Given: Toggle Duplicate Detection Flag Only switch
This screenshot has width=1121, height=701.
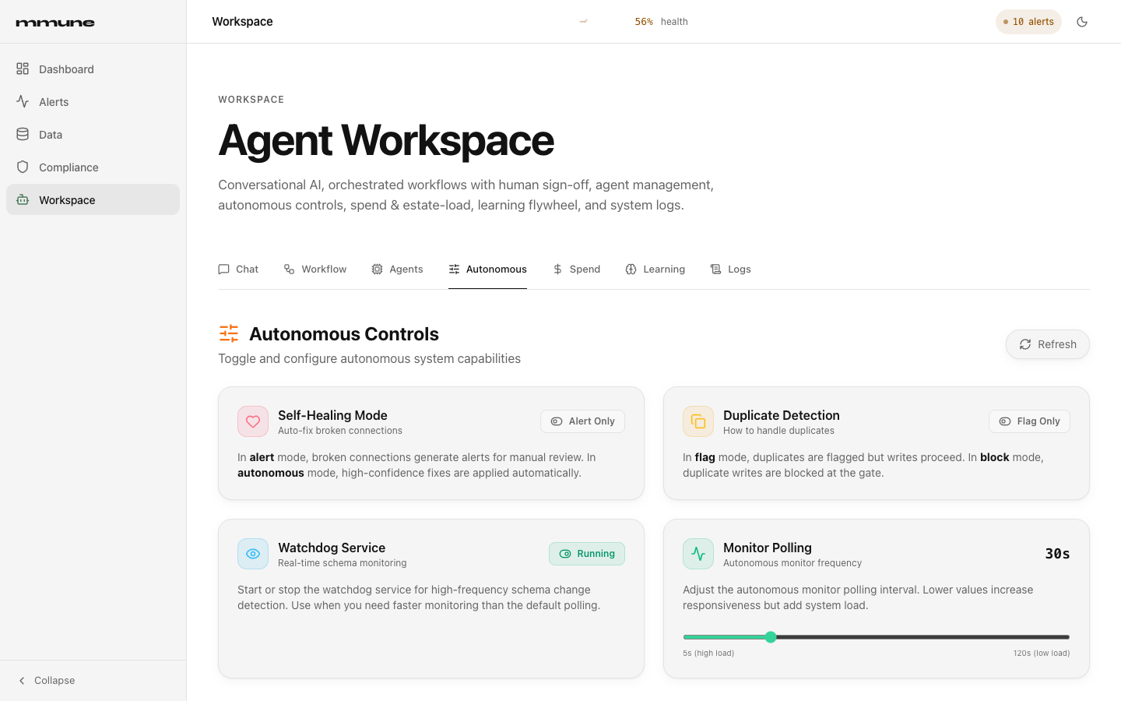Looking at the screenshot, I should point(1029,421).
